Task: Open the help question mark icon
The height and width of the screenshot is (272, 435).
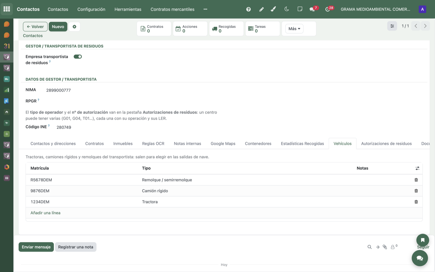Action: pyautogui.click(x=248, y=9)
